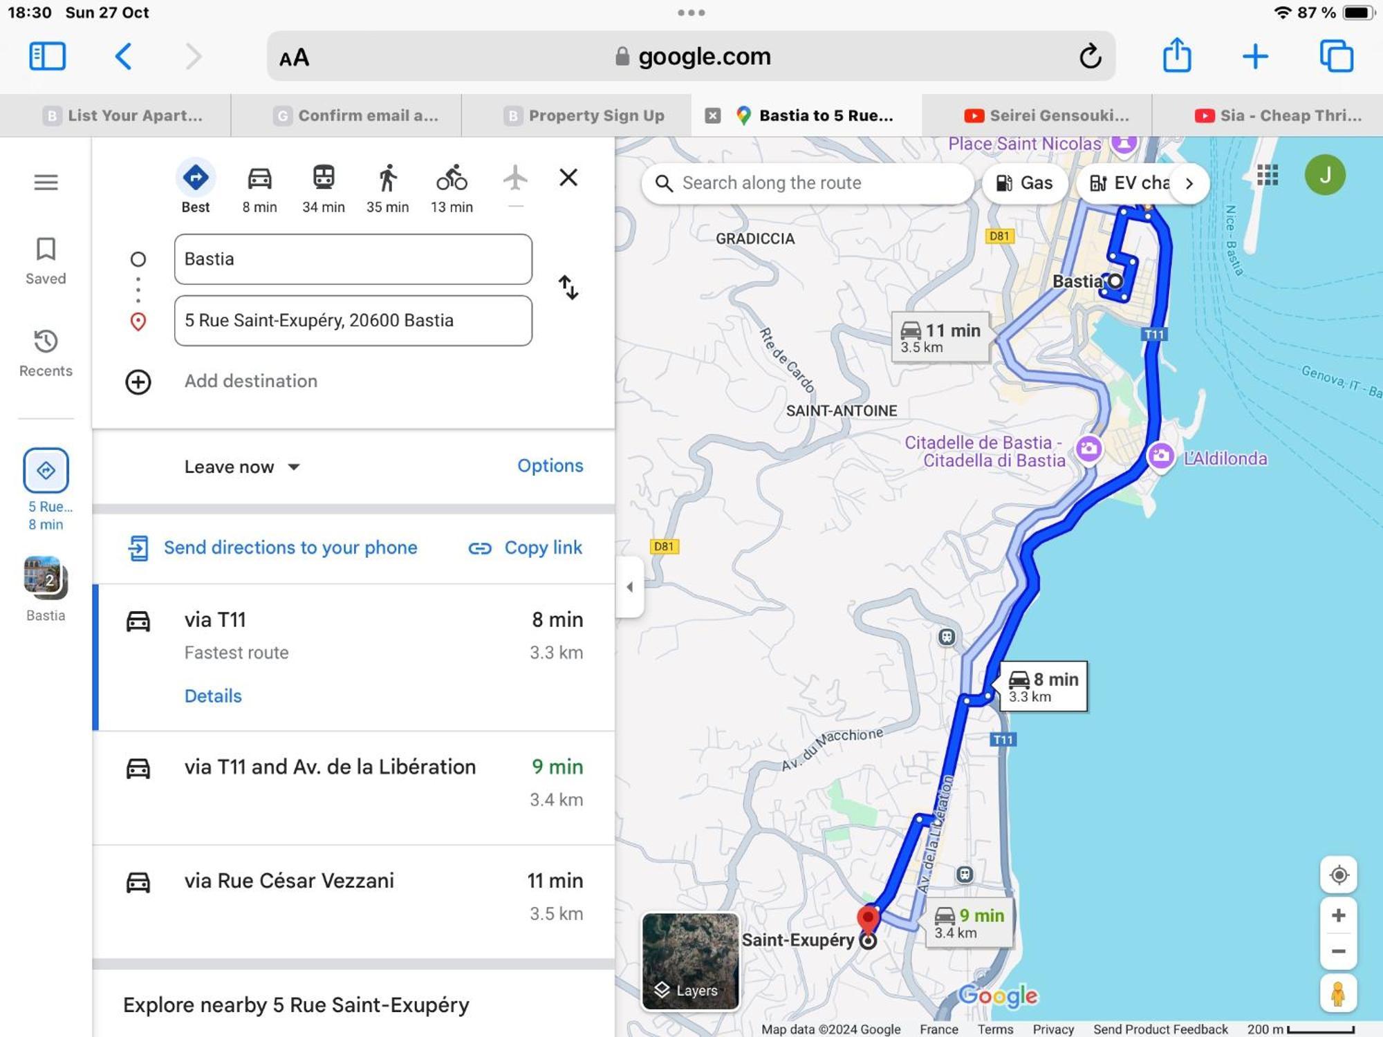Open Layers satellite thumbnail
This screenshot has height=1037, width=1383.
(x=690, y=962)
